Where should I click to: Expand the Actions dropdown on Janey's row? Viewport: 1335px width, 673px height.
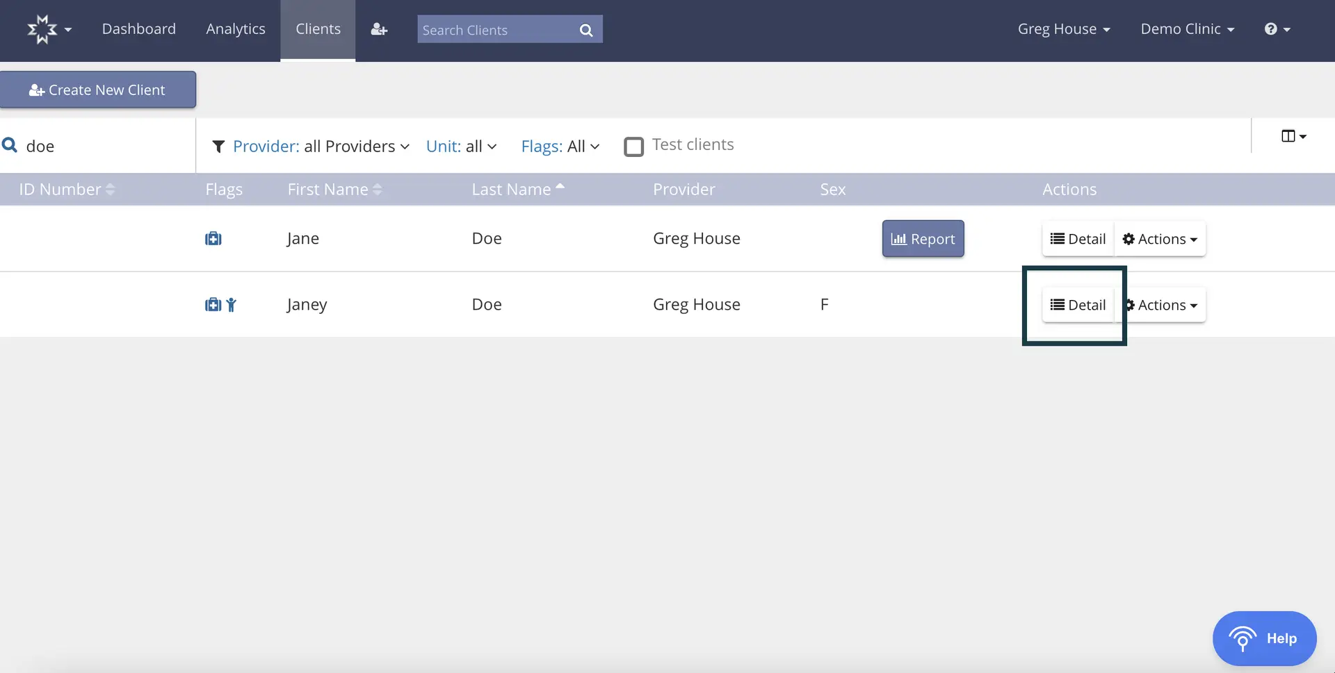coord(1162,305)
